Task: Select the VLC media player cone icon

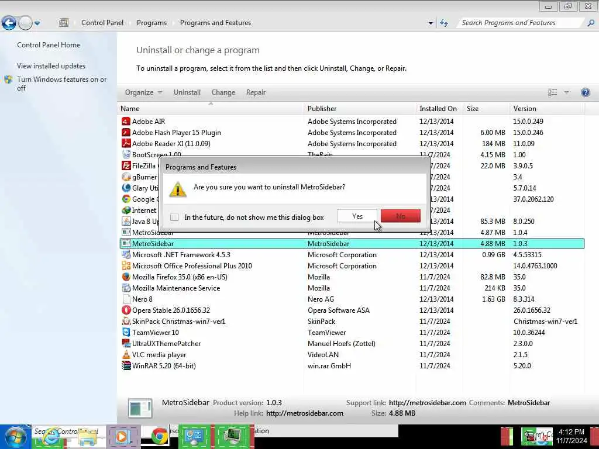Action: (126, 354)
